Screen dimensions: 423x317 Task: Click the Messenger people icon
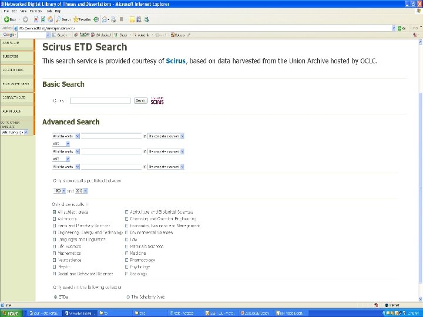146,19
